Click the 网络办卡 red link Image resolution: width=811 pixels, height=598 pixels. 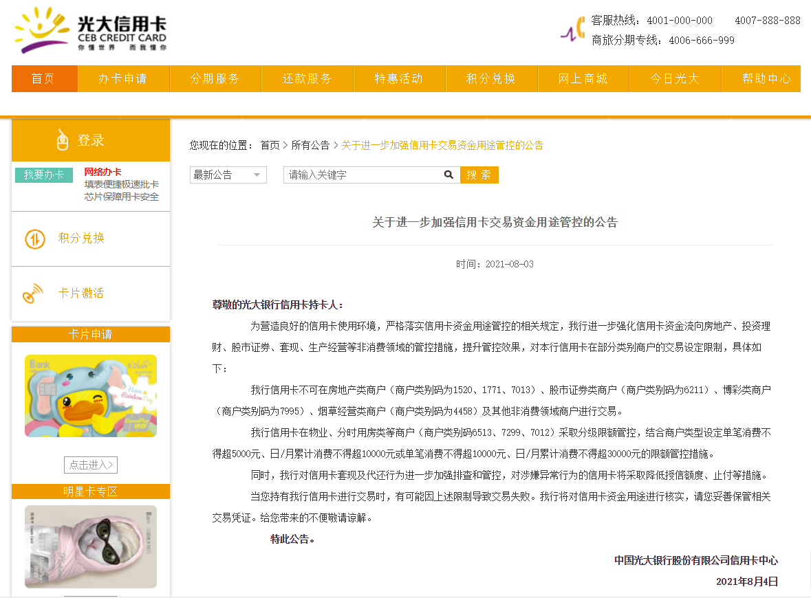pyautogui.click(x=103, y=172)
